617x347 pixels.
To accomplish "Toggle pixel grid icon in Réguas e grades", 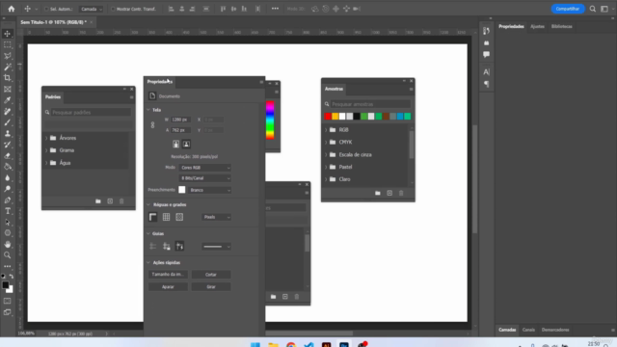I will [179, 217].
